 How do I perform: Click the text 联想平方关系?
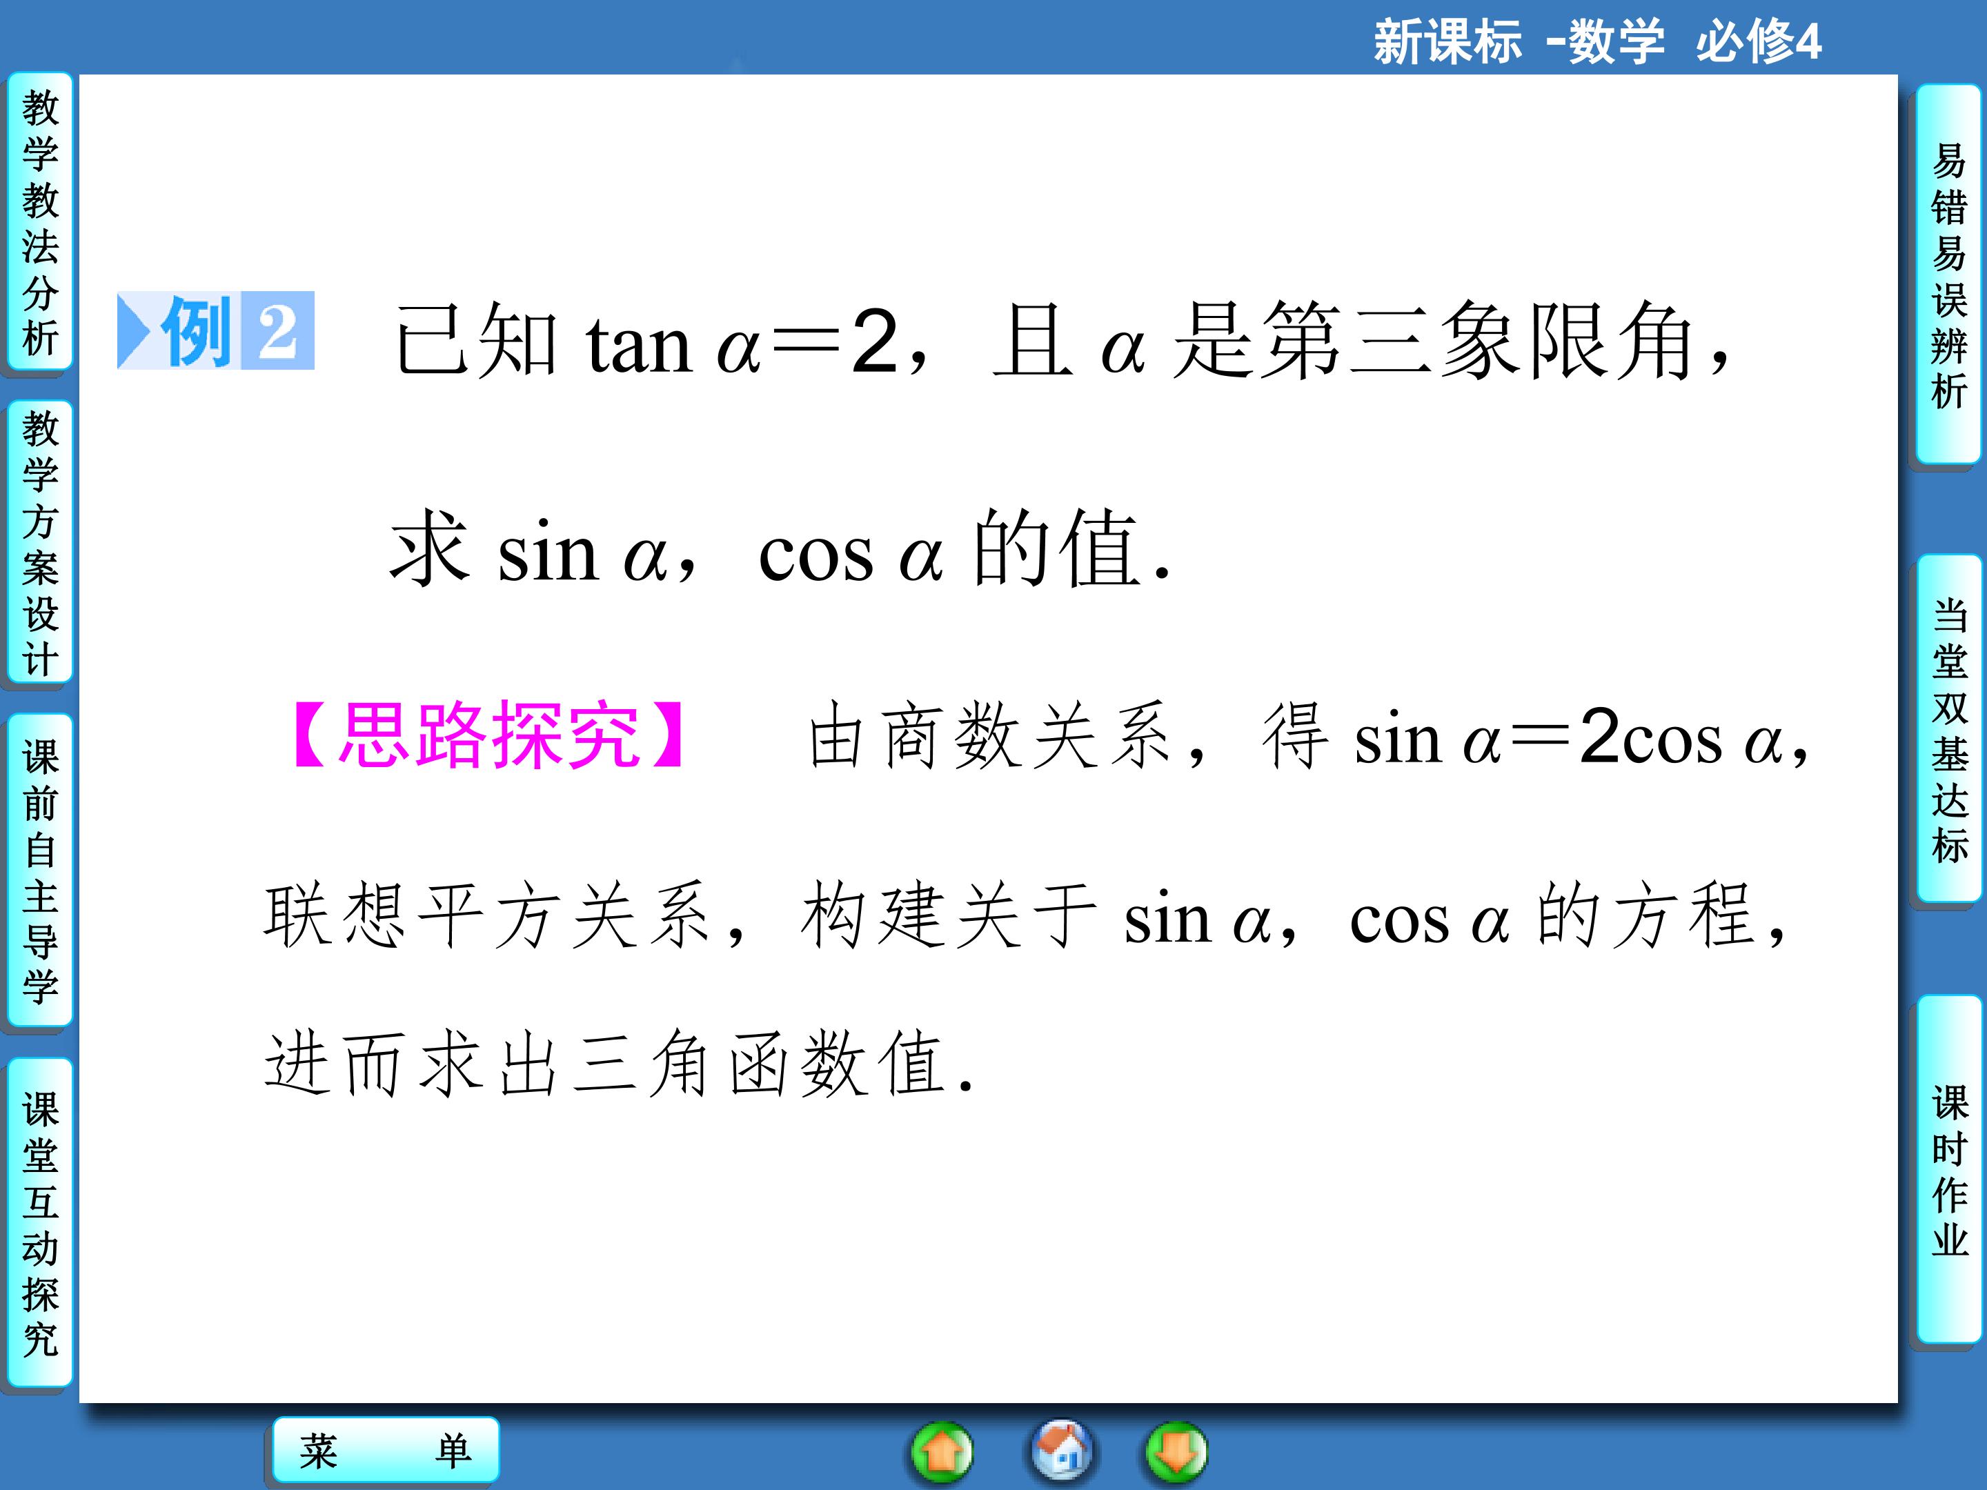486,915
